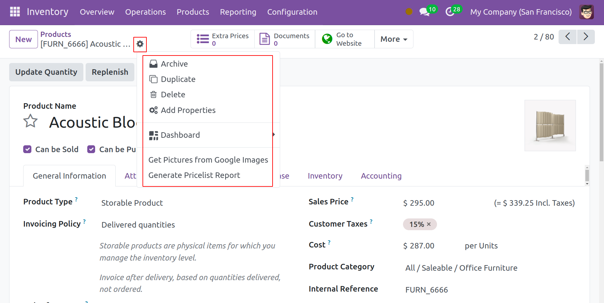The image size is (604, 303).
Task: Go to next record arrow
Action: point(586,37)
